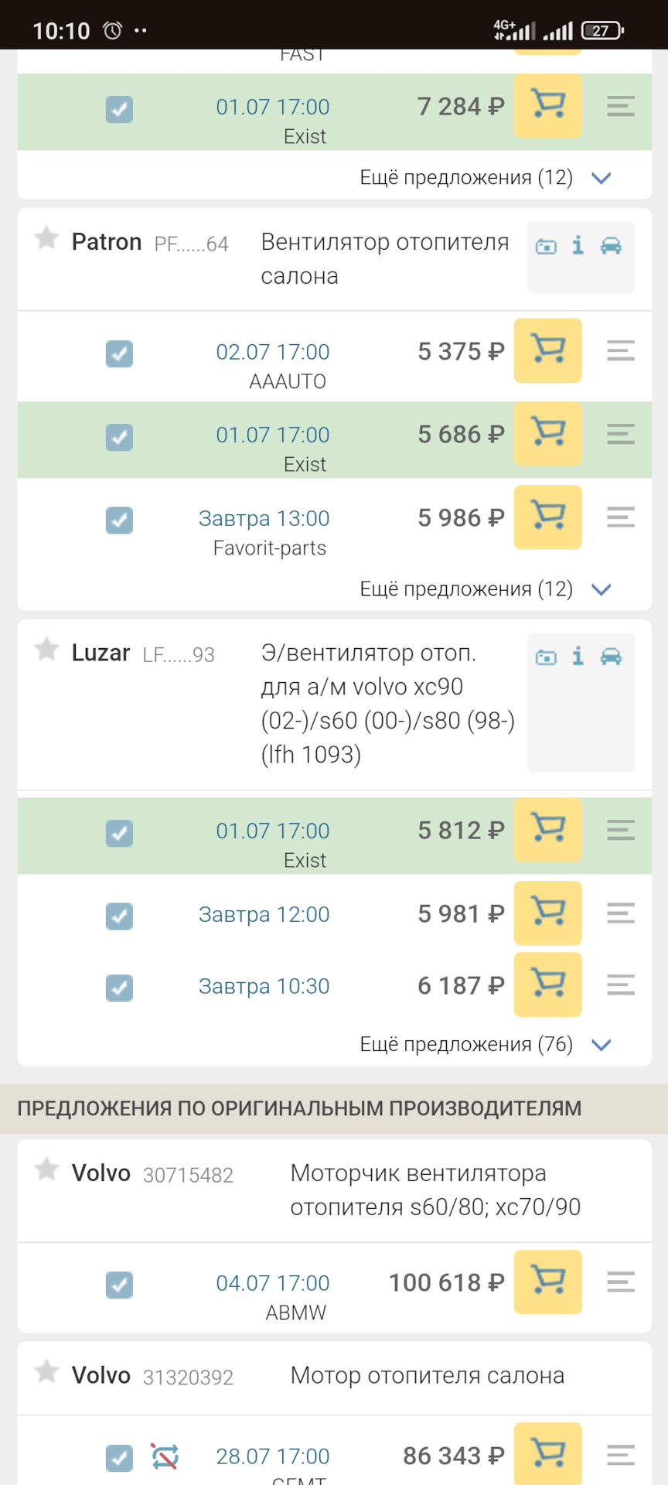Toggle checkbox for 04.07 17:00 ABMW offer
Image resolution: width=668 pixels, height=1485 pixels.
click(x=119, y=1285)
